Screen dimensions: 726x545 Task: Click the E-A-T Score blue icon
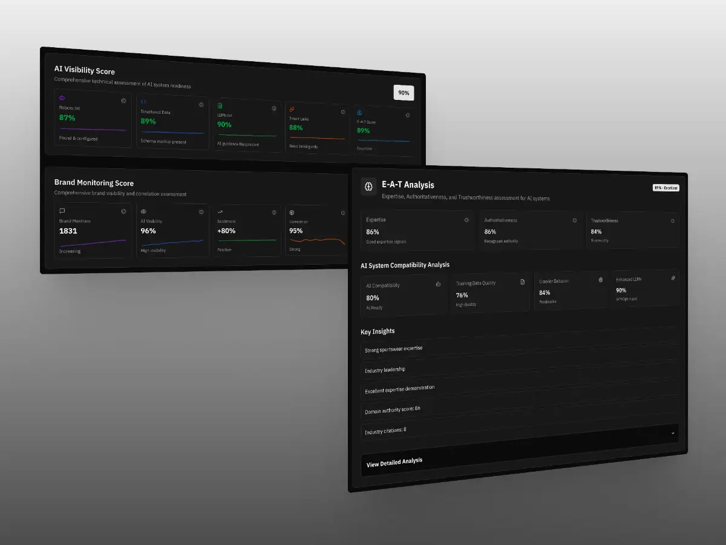[359, 113]
